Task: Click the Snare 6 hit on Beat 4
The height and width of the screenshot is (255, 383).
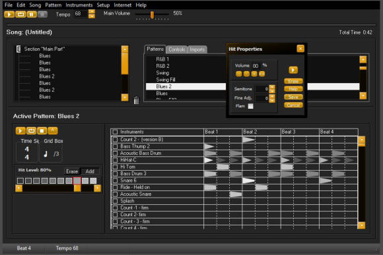Action: click(x=326, y=181)
